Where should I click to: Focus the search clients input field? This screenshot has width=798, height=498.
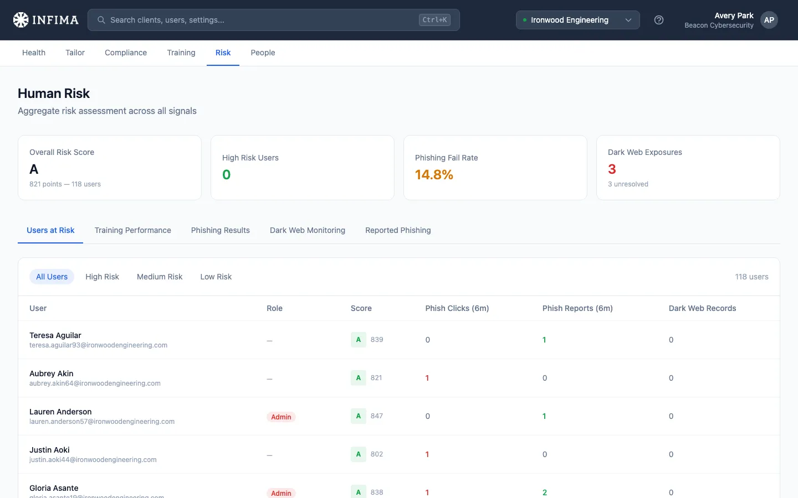[x=274, y=20]
